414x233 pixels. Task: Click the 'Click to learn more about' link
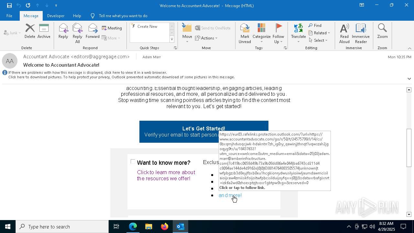pyautogui.click(x=166, y=175)
